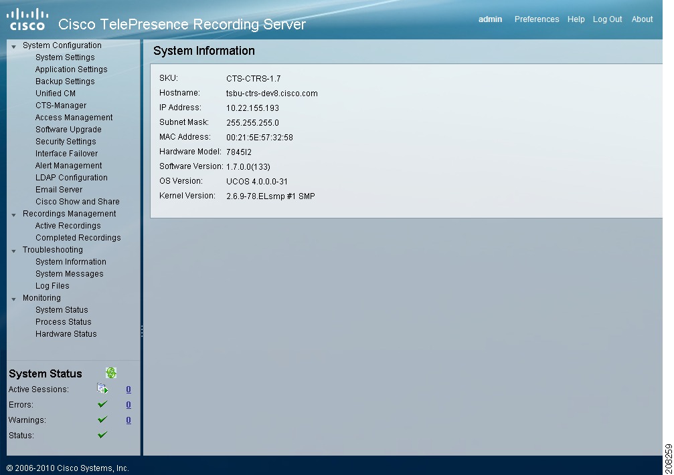Viewport: 674px width, 475px height.
Task: Click the Recordings Management heading label
Action: [x=69, y=213]
